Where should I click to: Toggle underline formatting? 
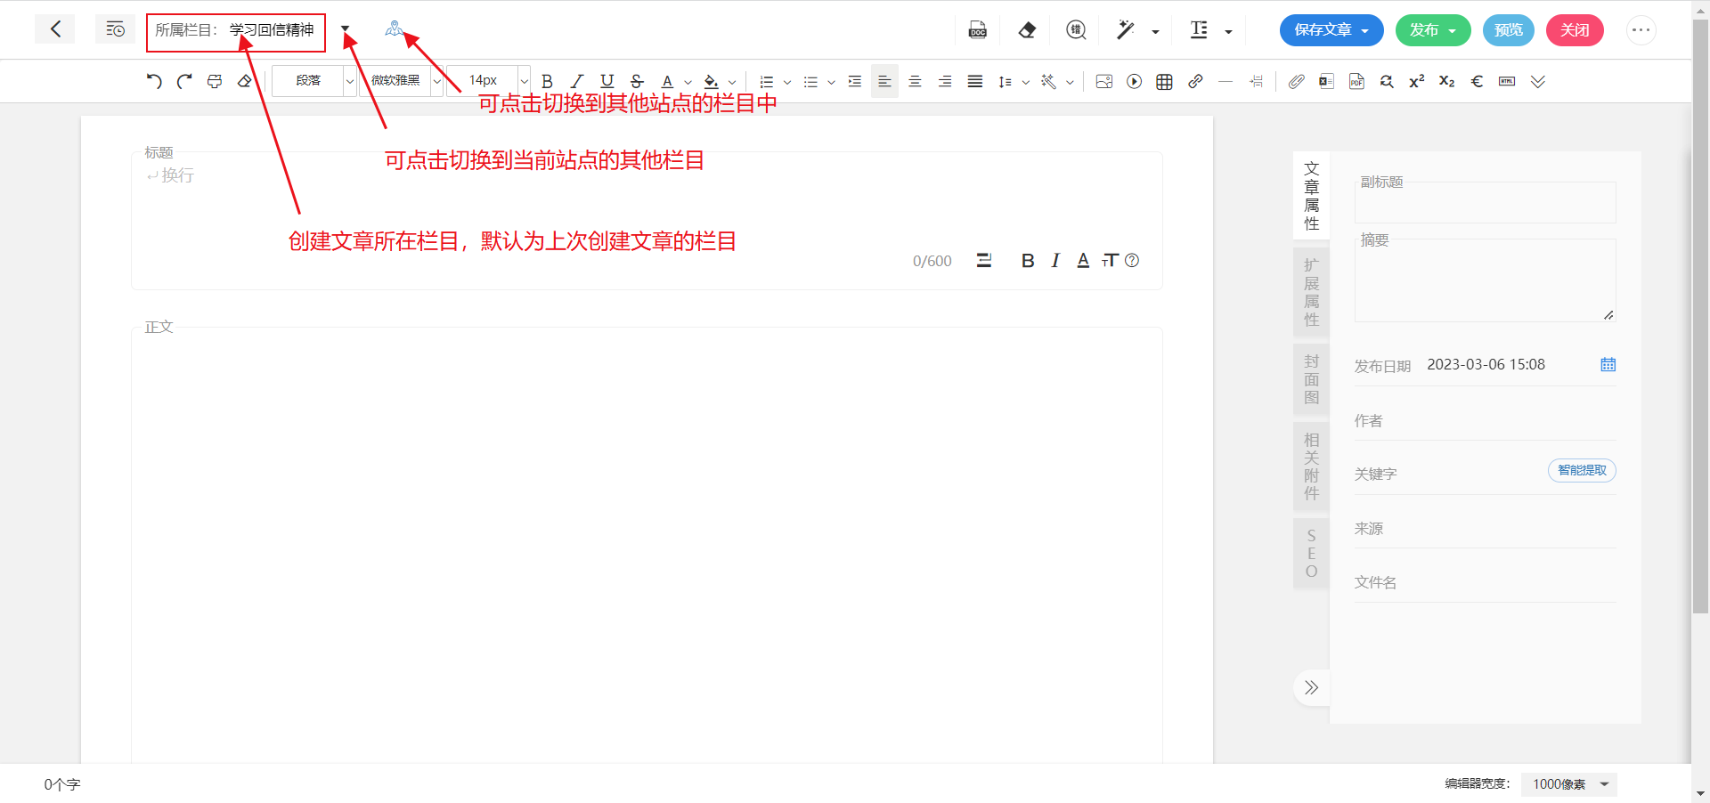(607, 82)
